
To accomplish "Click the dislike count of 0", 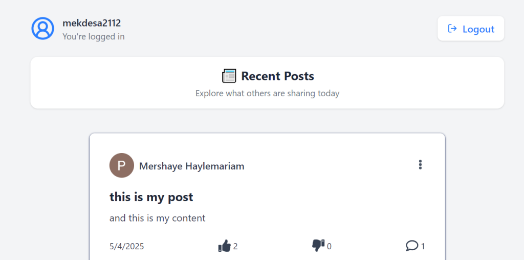I will [329, 247].
